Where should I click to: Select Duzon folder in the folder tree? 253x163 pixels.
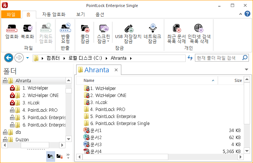pyautogui.click(x=22, y=139)
